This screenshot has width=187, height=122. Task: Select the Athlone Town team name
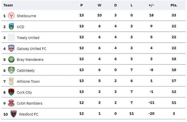click(28, 82)
